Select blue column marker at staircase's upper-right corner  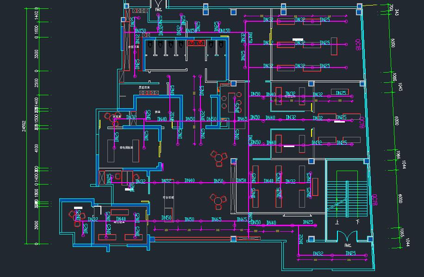point(367,161)
